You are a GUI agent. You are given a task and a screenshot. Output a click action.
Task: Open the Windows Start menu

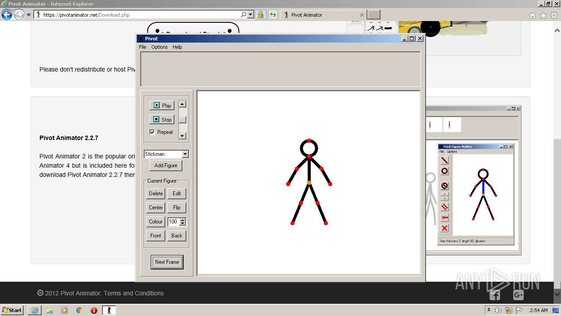click(12, 310)
